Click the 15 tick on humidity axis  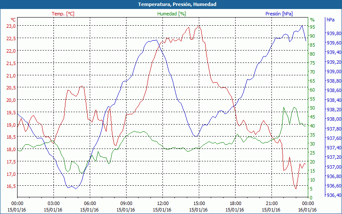tap(313, 171)
